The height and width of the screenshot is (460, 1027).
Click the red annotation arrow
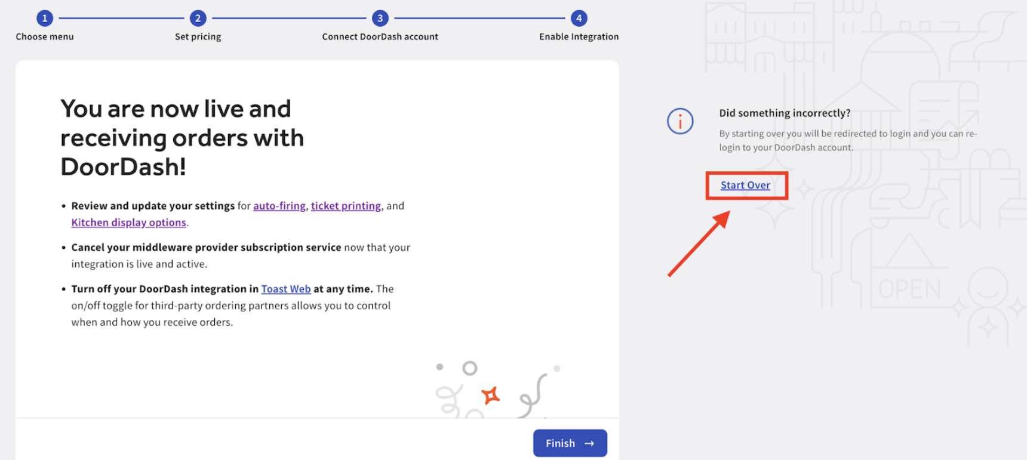[x=699, y=244]
